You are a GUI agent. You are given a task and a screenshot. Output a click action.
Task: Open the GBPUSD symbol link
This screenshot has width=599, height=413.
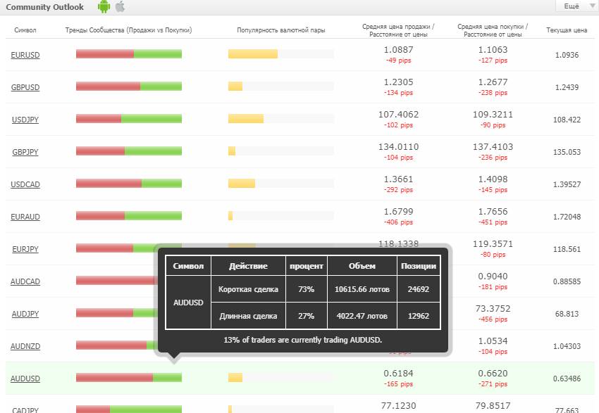25,87
